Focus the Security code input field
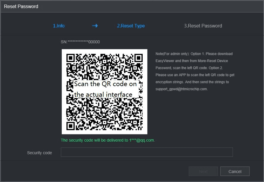Viewport: 264px width, 182px height. click(147, 152)
